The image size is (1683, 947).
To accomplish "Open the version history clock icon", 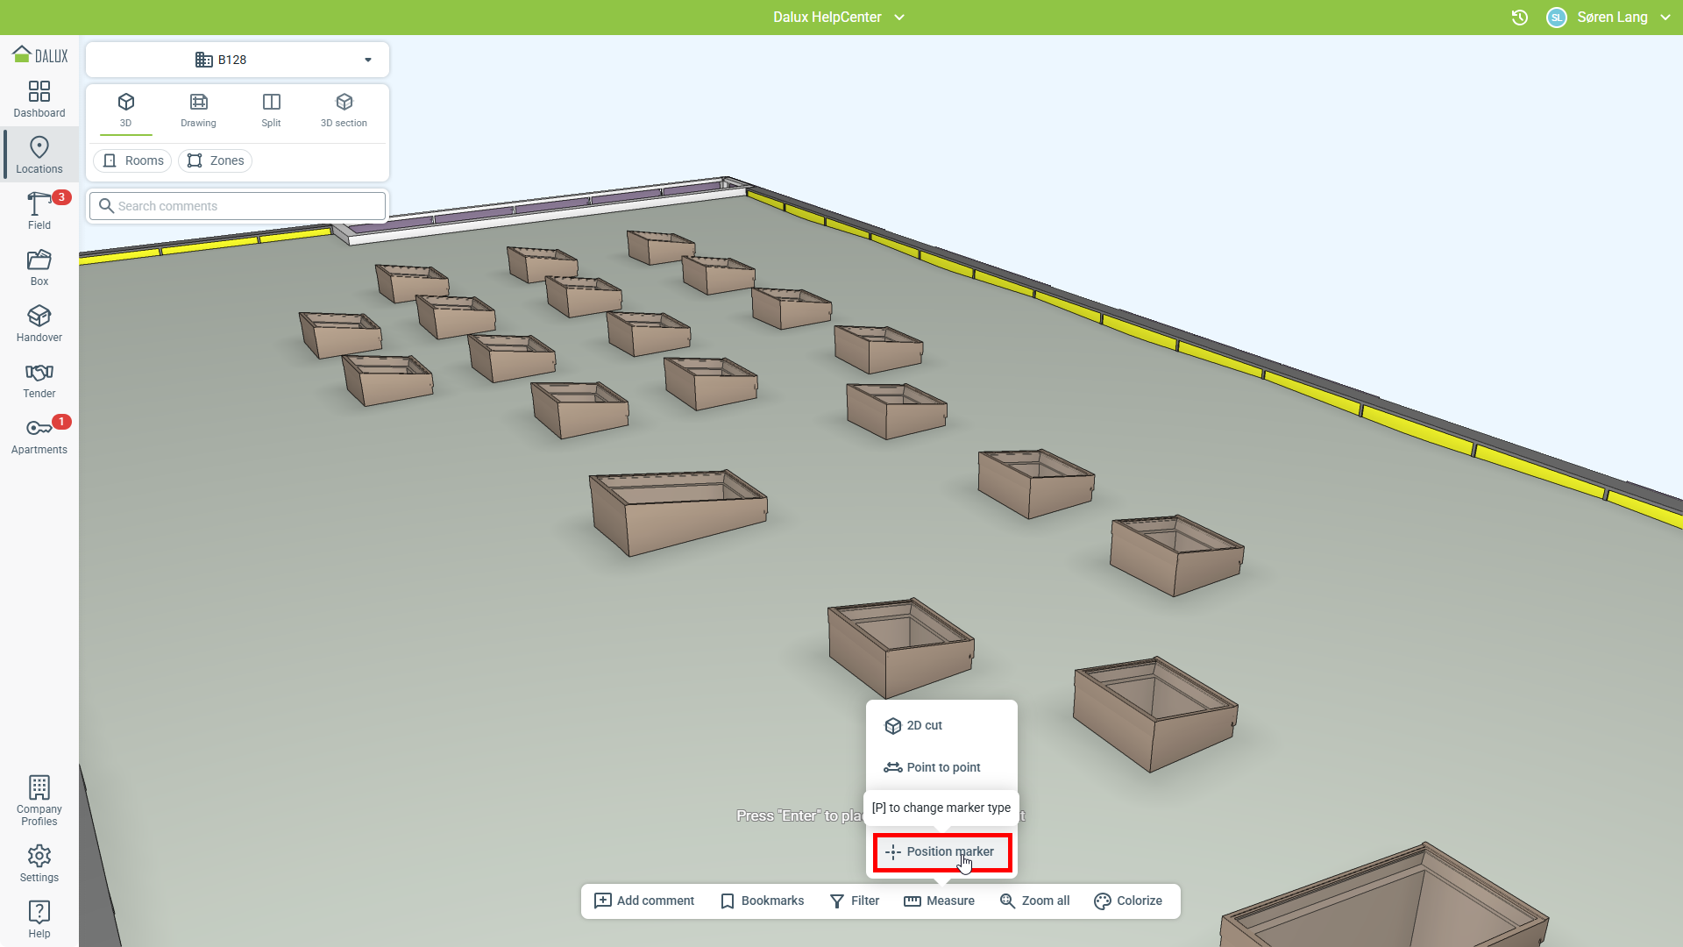I will coord(1520,18).
